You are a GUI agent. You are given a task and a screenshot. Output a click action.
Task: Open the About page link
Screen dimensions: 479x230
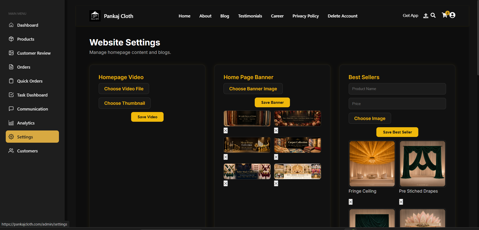(x=205, y=16)
